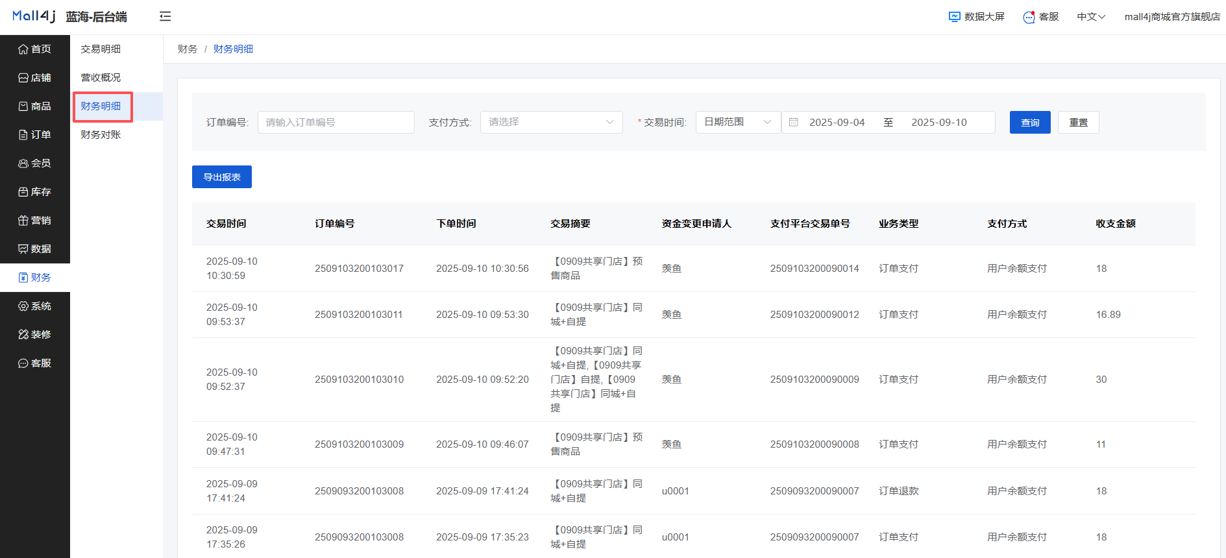The image size is (1226, 558).
Task: Open the 支付方式 dropdown
Action: pos(552,122)
